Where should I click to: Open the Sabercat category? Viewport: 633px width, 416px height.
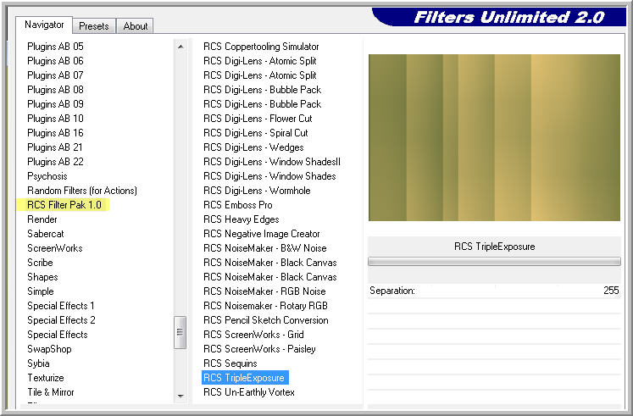coord(46,234)
